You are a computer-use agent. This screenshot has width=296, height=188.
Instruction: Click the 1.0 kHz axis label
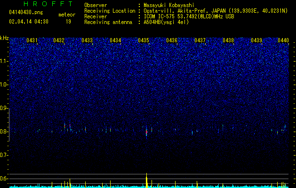[x=4, y=85]
